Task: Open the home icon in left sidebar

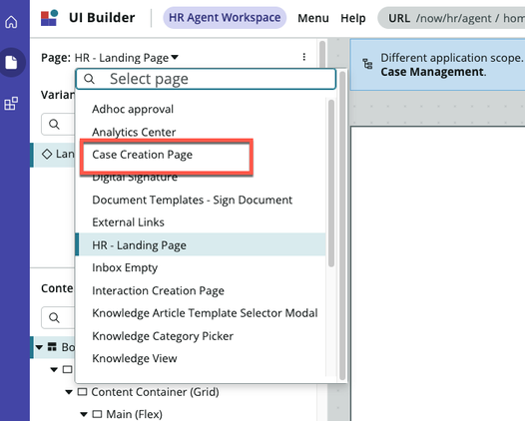Action: [x=11, y=22]
